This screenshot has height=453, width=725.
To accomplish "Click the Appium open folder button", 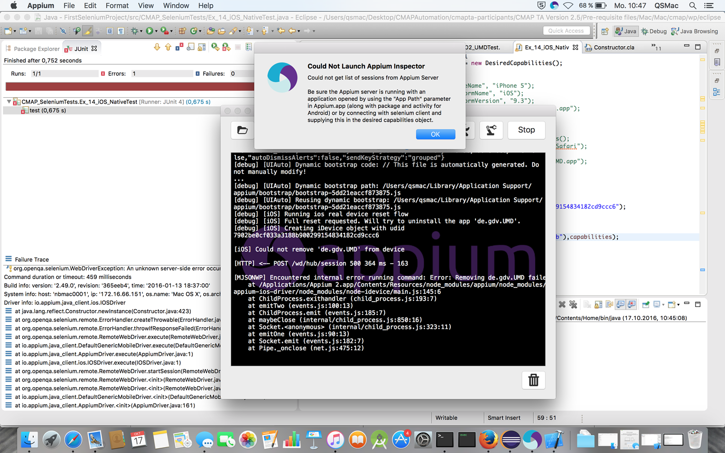I will (x=242, y=130).
